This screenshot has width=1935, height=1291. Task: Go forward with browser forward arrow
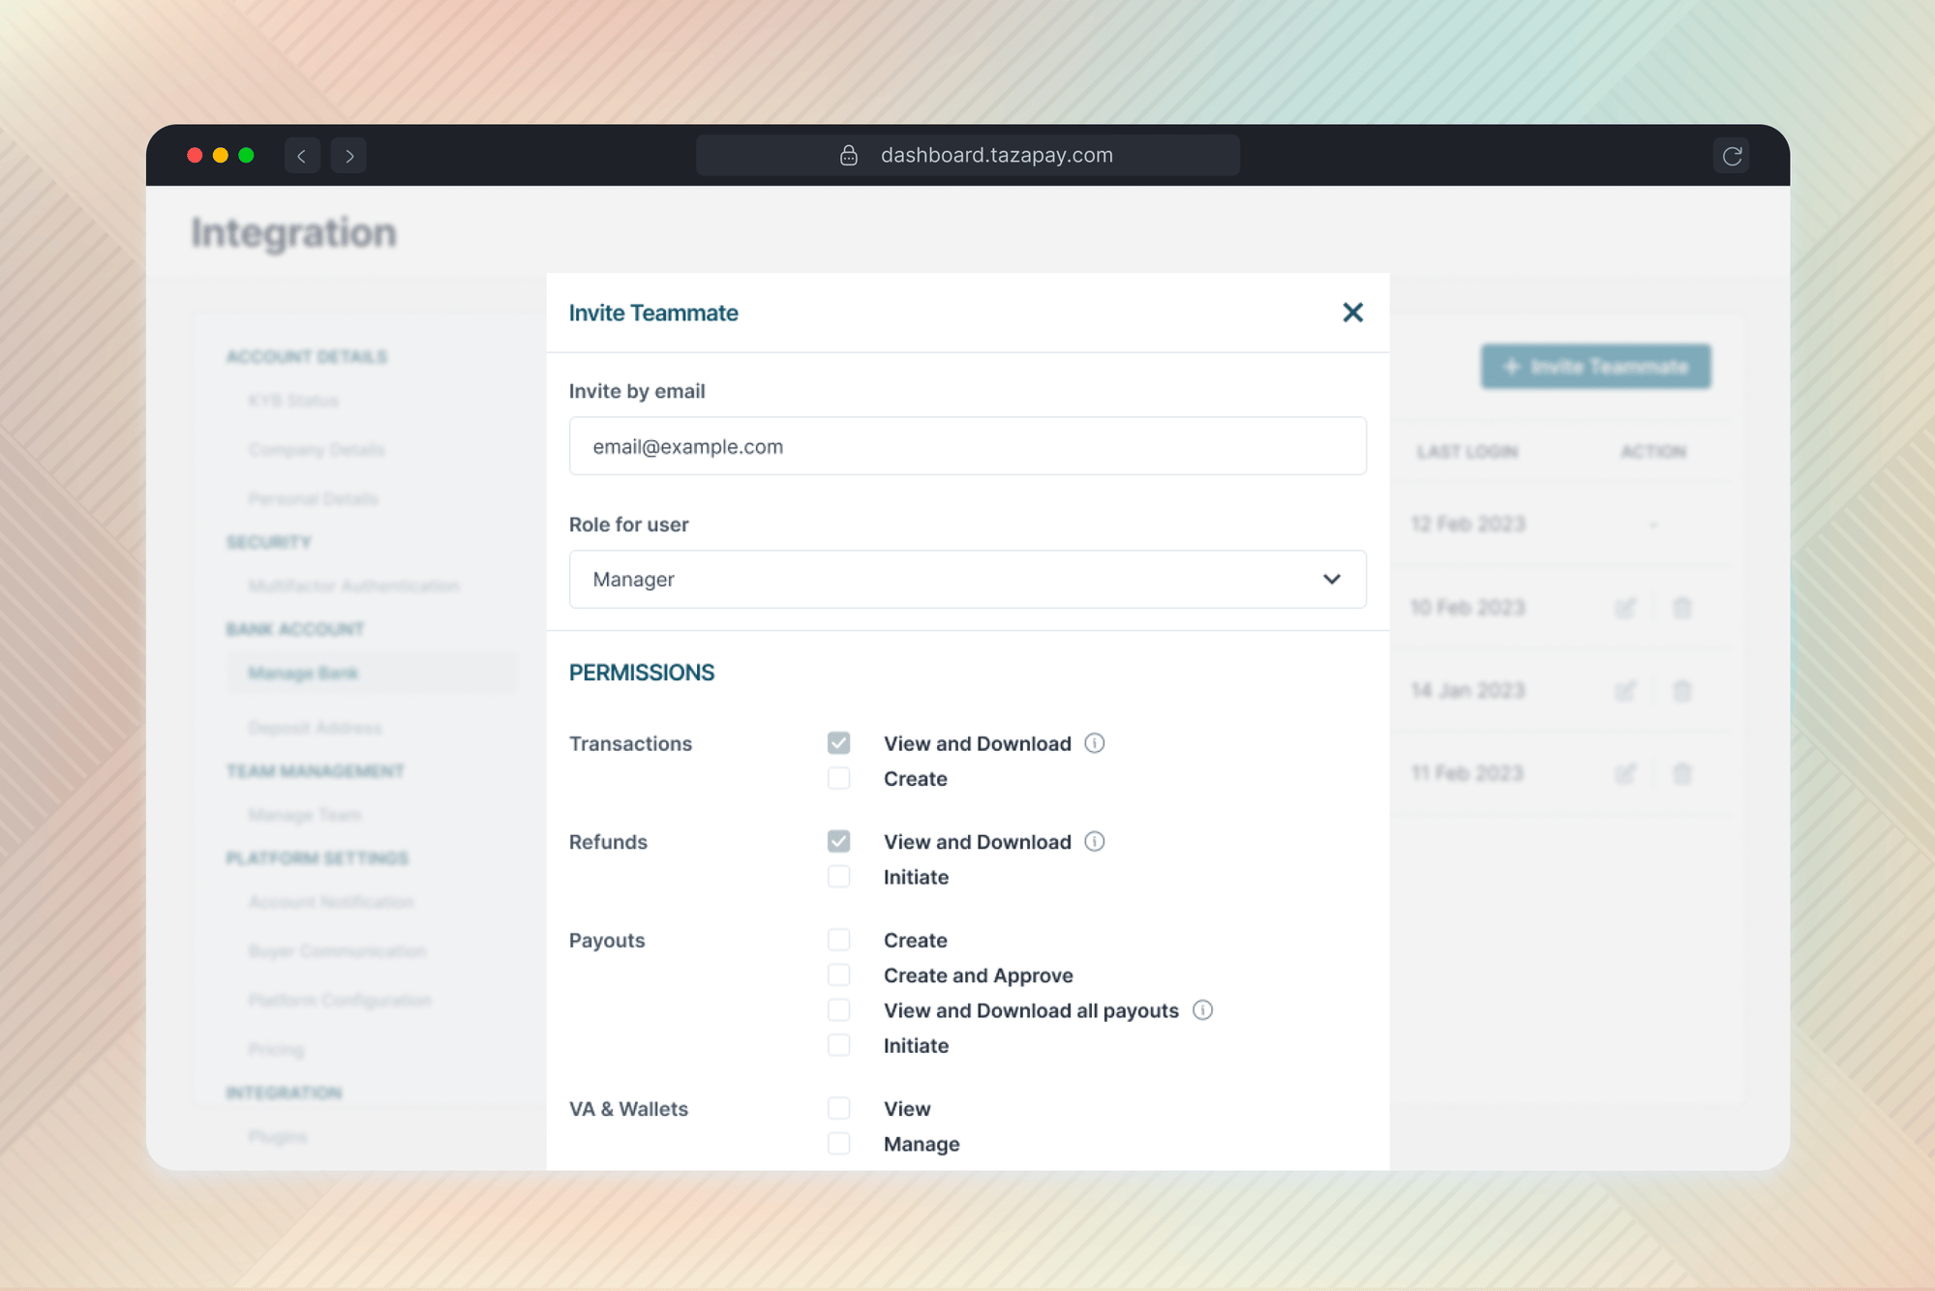click(348, 155)
